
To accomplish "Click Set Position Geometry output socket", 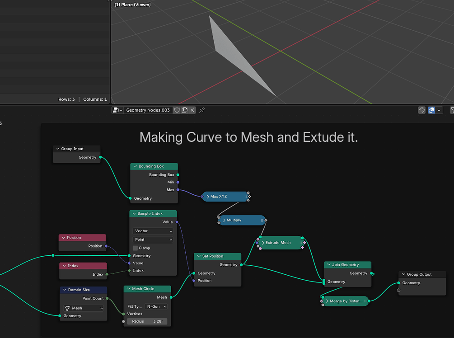I will (x=241, y=265).
